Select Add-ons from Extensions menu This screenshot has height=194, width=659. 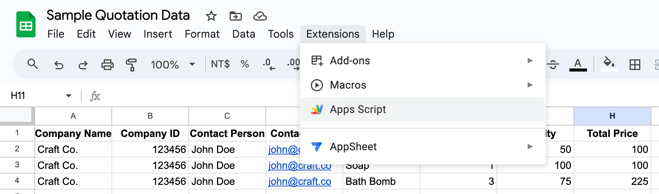pos(423,60)
